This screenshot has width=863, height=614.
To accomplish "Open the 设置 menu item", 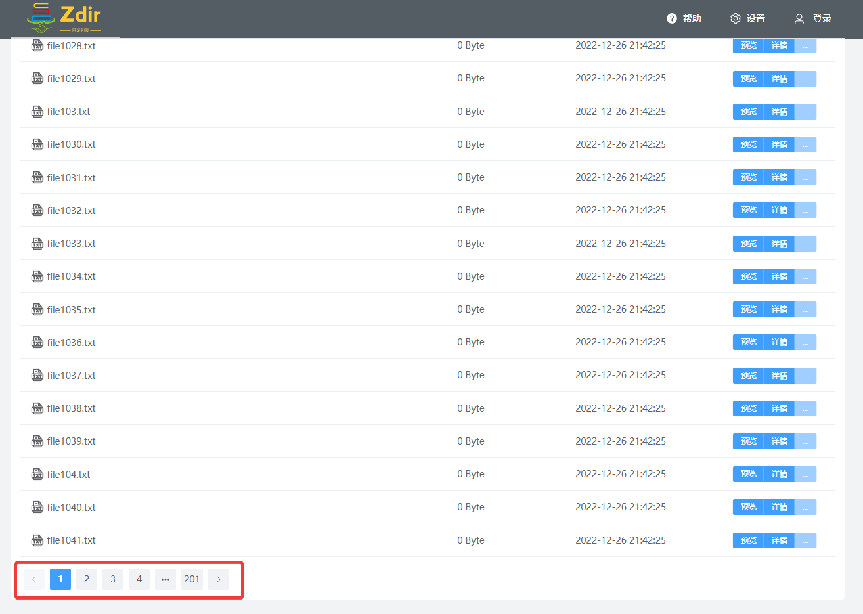I will pyautogui.click(x=756, y=18).
